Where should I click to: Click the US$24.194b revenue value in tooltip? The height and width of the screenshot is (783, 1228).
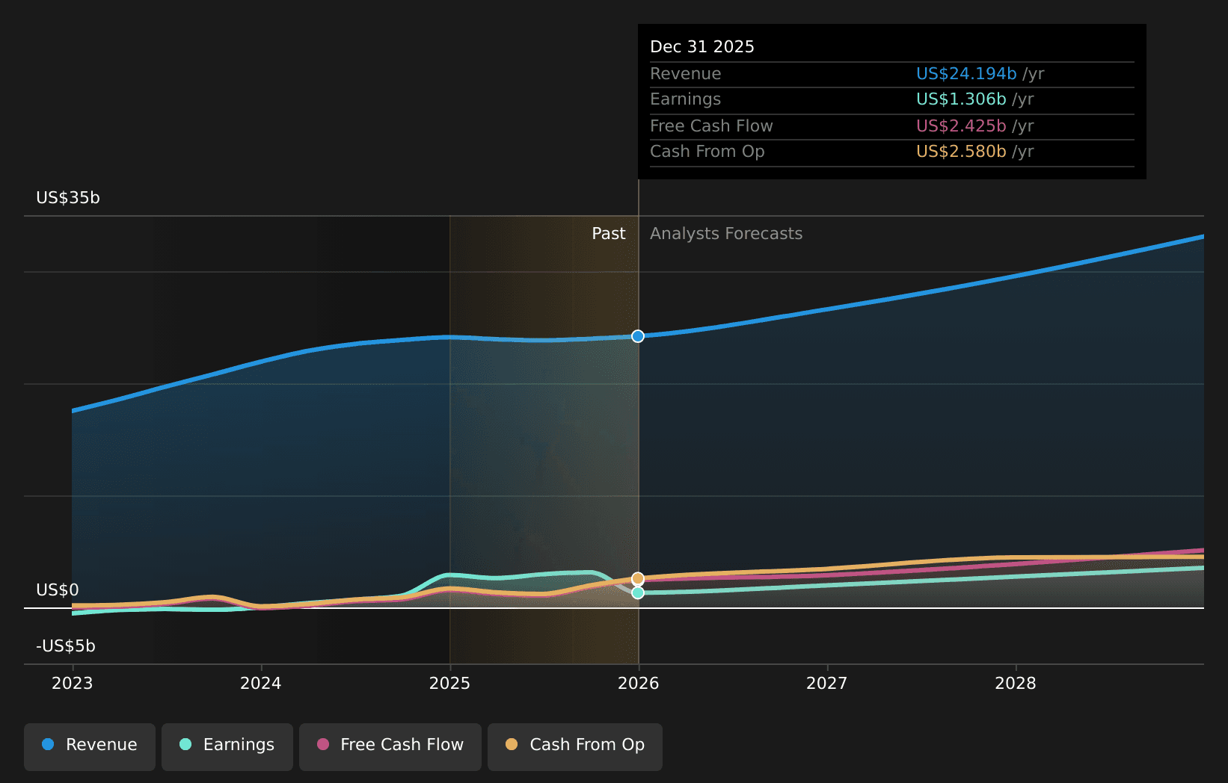[x=965, y=74]
